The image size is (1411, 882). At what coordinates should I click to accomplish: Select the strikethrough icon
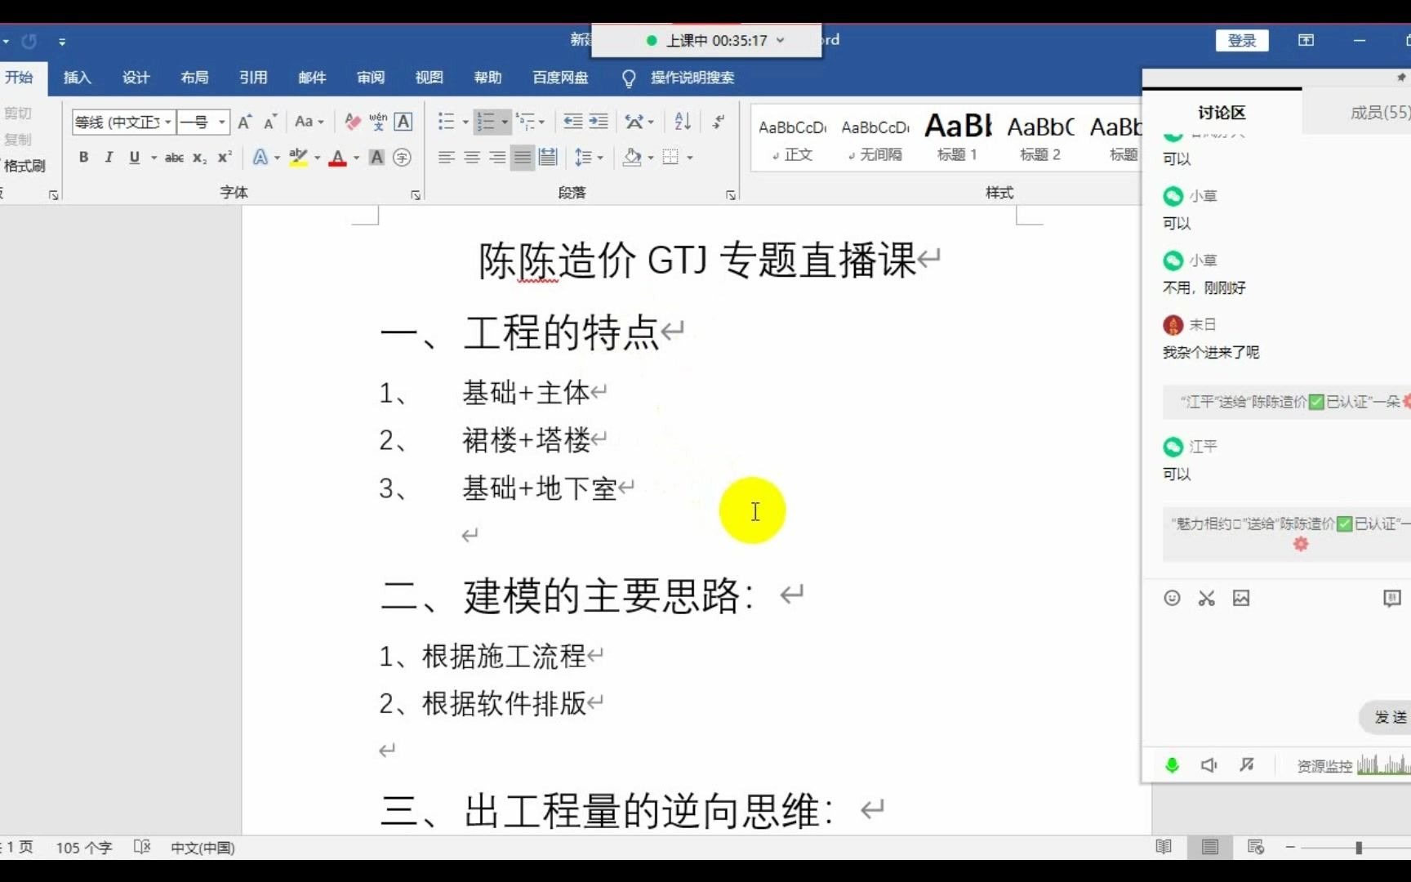coord(174,158)
